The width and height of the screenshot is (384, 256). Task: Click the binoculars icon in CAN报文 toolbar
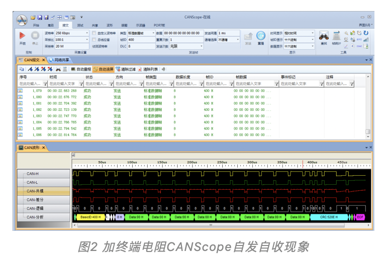(58, 69)
